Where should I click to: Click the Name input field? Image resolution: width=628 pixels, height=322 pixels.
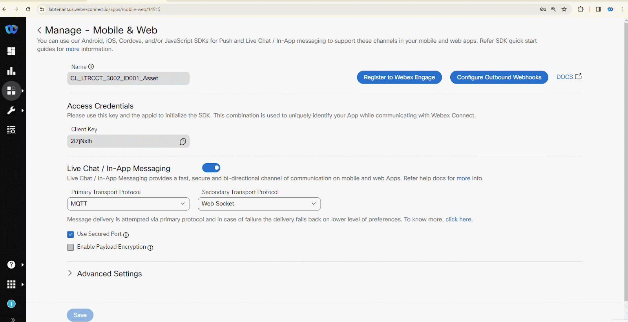pos(128,78)
